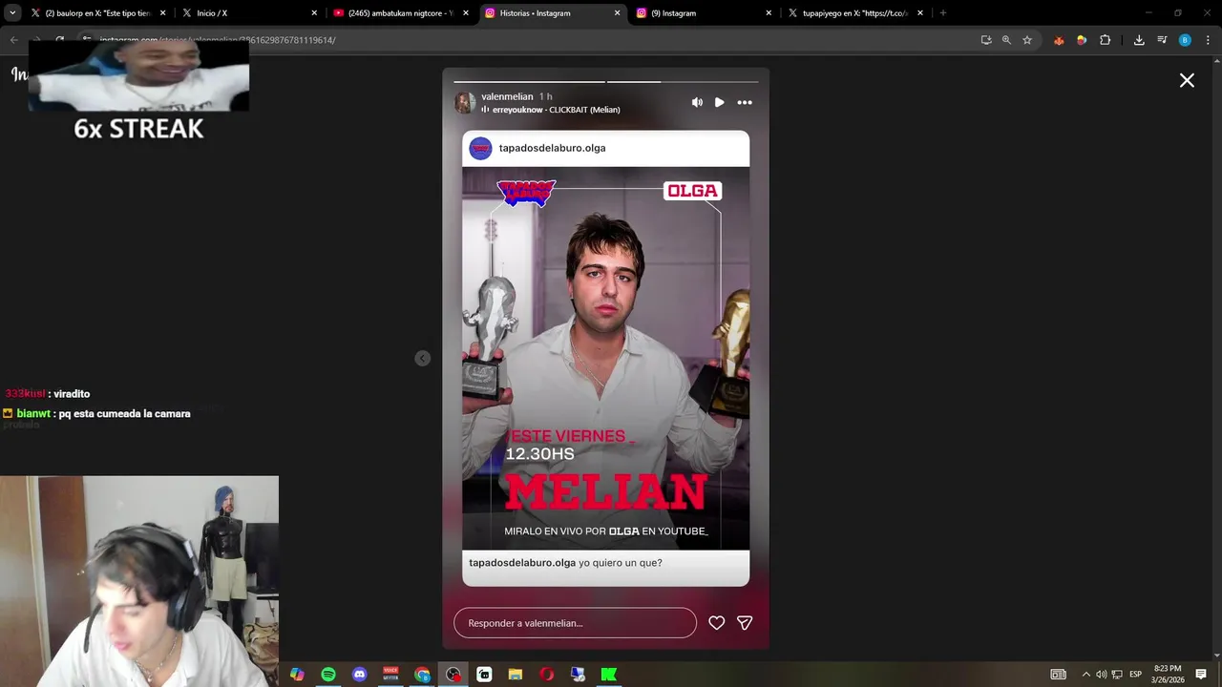
Task: Open a new browser tab with plus
Action: (943, 13)
